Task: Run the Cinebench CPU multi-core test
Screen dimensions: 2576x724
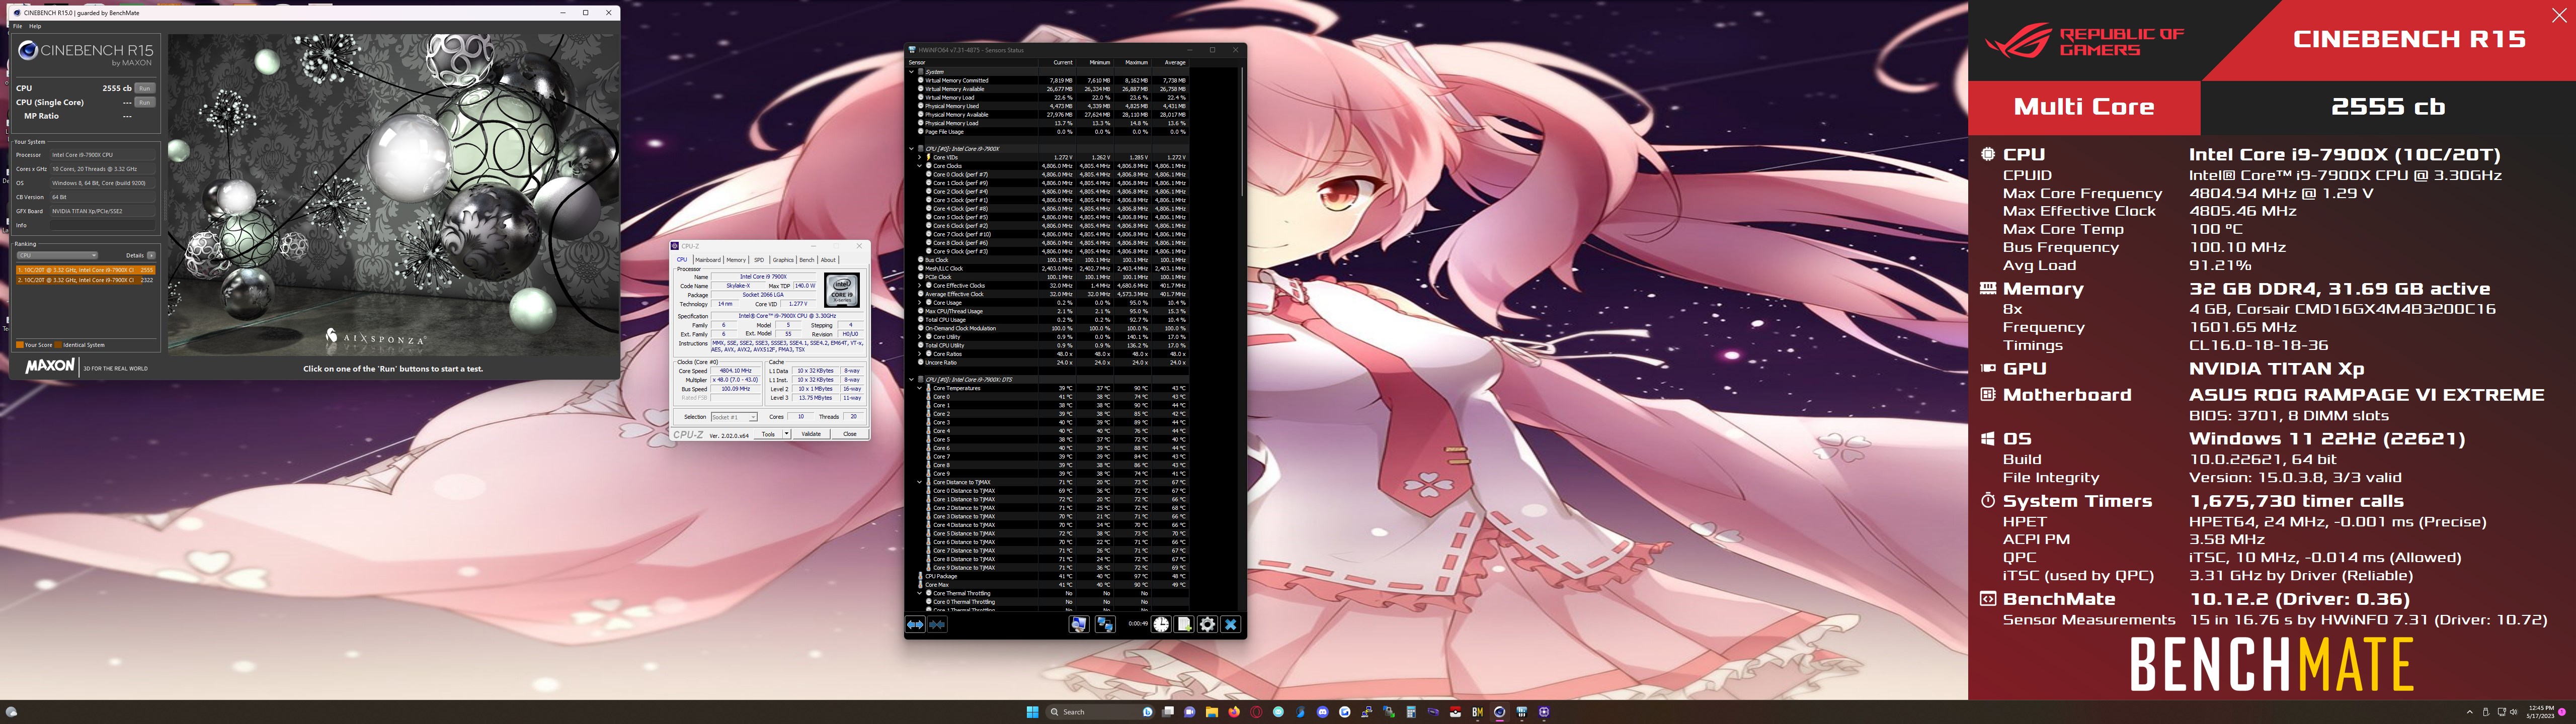Action: click(145, 89)
